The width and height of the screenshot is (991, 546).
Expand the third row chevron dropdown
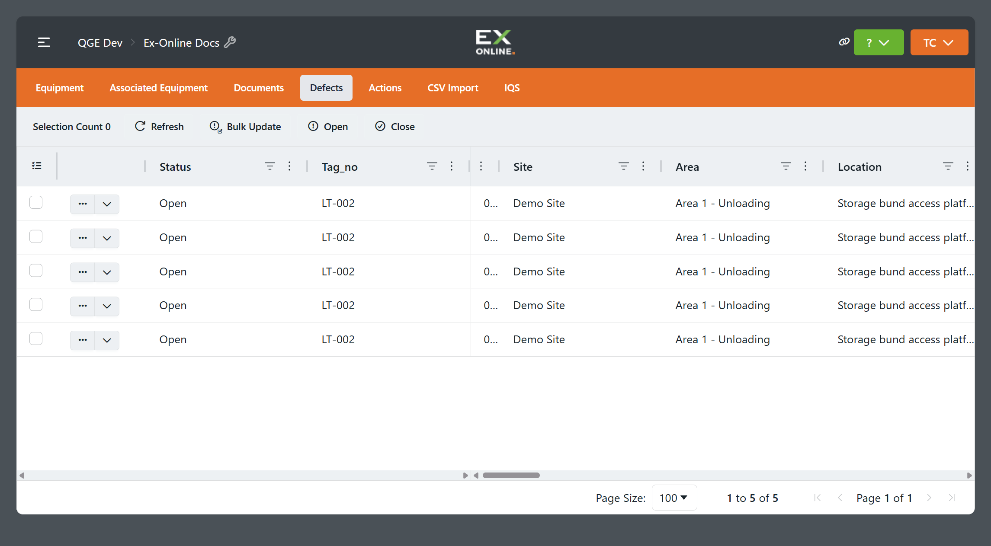click(107, 272)
